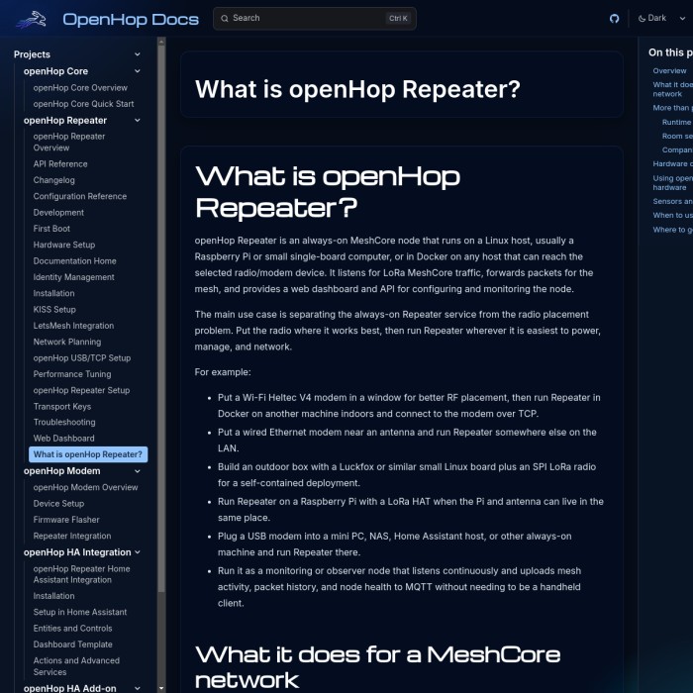This screenshot has width=693, height=693.
Task: Collapse the openHop Core section chevron
Action: pos(138,71)
